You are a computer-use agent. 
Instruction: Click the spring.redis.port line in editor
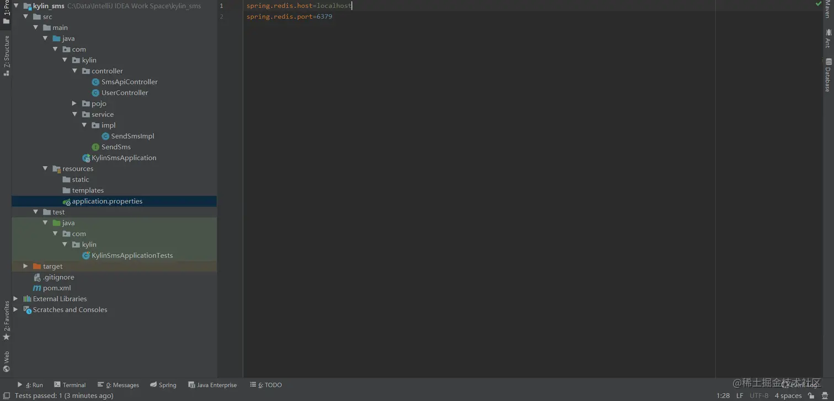coord(289,17)
